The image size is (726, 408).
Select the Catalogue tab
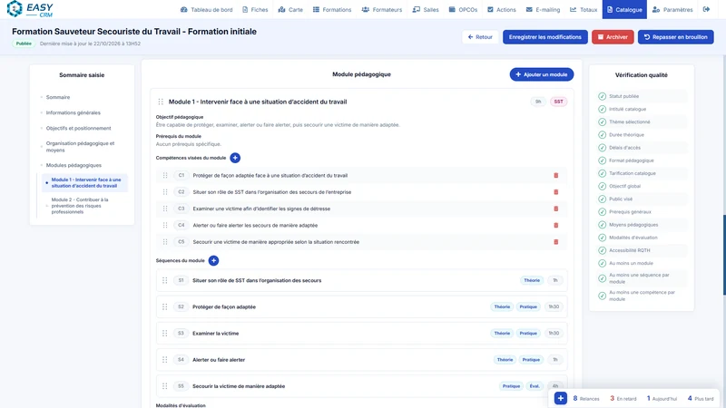(624, 9)
